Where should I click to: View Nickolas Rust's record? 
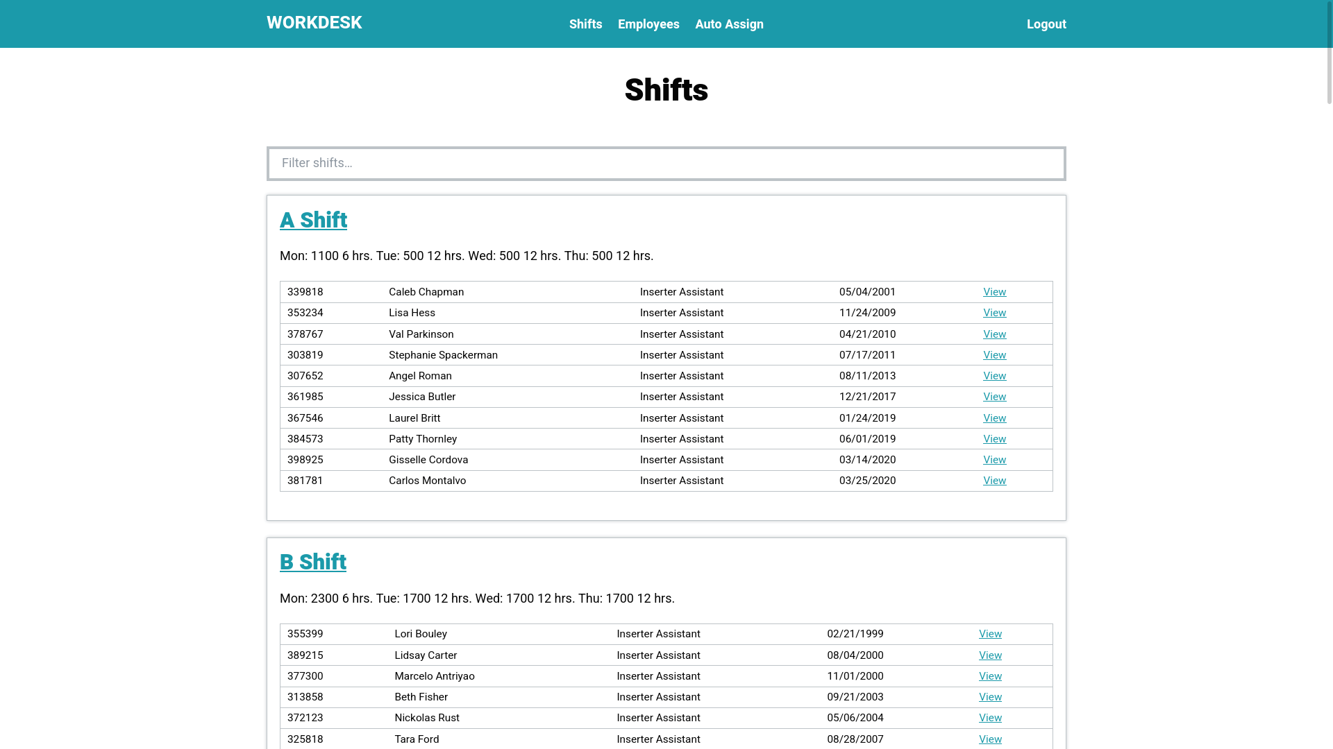coord(990,718)
